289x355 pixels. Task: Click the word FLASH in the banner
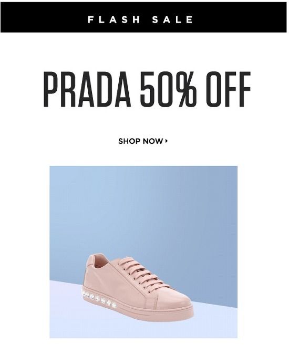point(114,20)
